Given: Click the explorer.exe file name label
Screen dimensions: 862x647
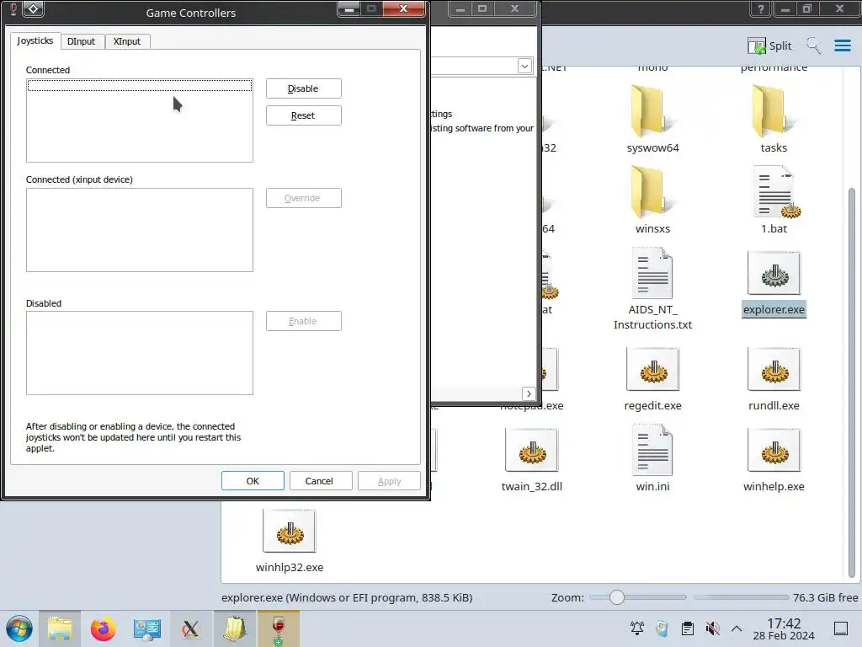Looking at the screenshot, I should coord(774,310).
